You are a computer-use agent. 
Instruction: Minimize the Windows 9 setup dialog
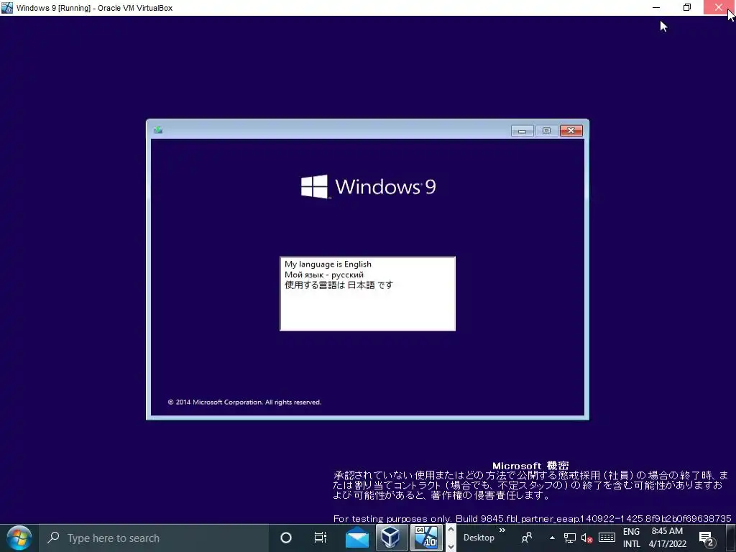pos(522,131)
